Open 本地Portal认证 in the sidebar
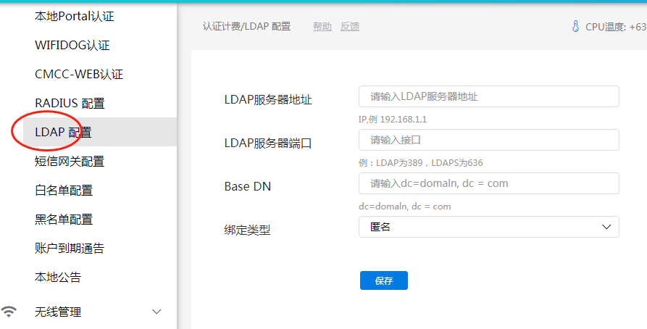The image size is (647, 329). click(x=75, y=16)
